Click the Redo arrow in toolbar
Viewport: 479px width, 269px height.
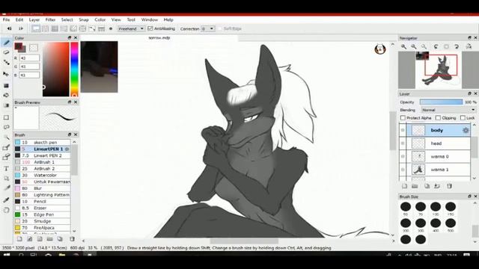[x=21, y=28]
